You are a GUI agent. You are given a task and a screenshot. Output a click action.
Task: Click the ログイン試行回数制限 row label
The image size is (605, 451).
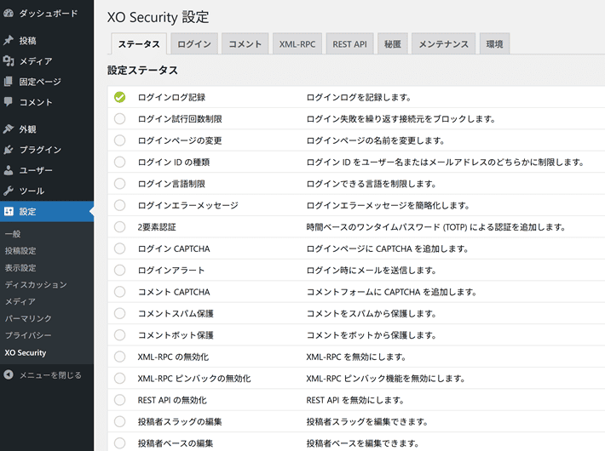tap(180, 119)
